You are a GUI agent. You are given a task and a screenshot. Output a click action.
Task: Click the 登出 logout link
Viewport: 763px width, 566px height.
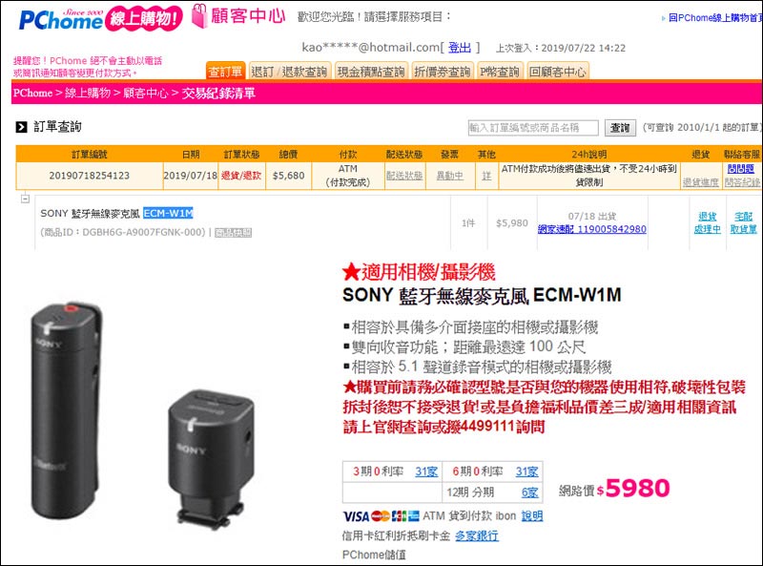coord(460,48)
